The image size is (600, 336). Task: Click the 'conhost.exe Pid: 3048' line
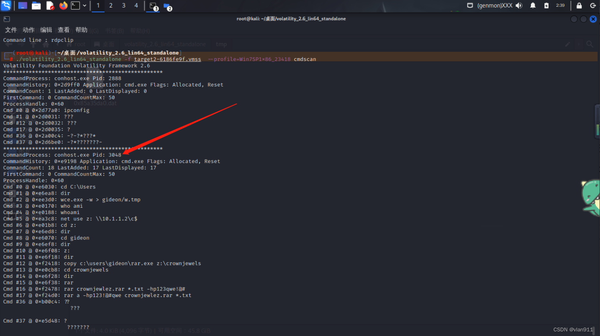point(62,155)
